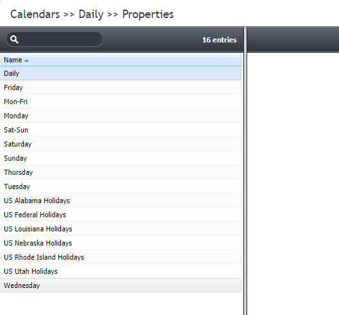Select the Daily calendar entry
This screenshot has height=315, width=339.
[121, 73]
